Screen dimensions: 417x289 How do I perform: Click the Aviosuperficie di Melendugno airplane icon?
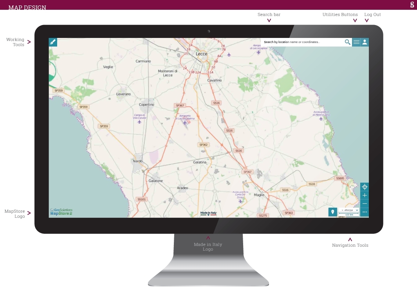click(321, 118)
